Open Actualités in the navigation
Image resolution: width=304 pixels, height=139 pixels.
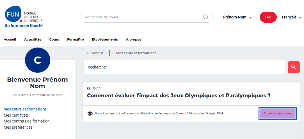coord(33,39)
